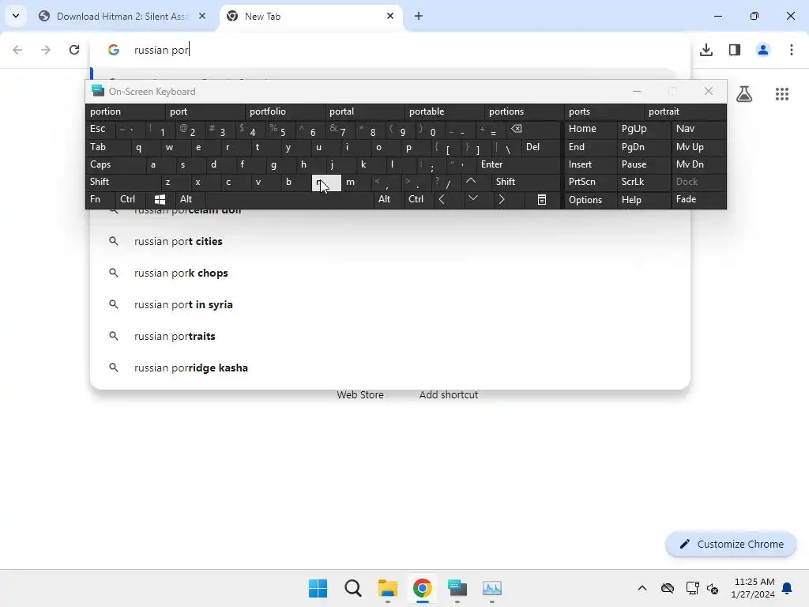Image resolution: width=809 pixels, height=607 pixels.
Task: Toggle the Chrome side panel icon
Action: [x=735, y=50]
